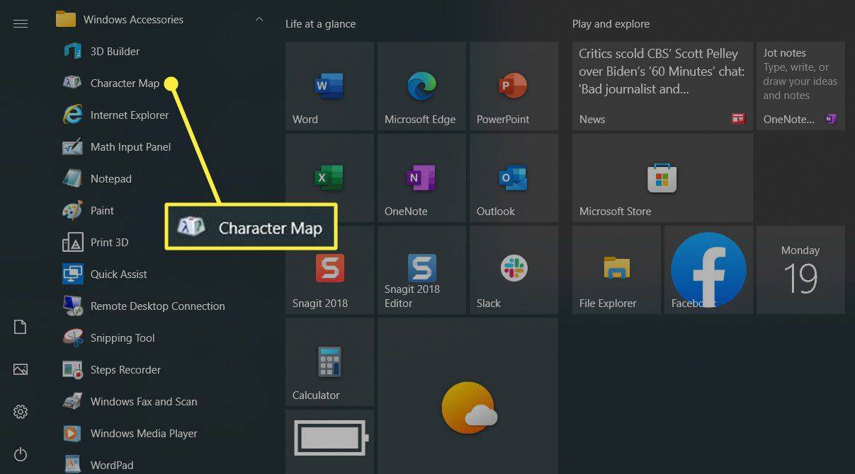855x474 pixels.
Task: Click the Facebook tile
Action: [x=708, y=270]
